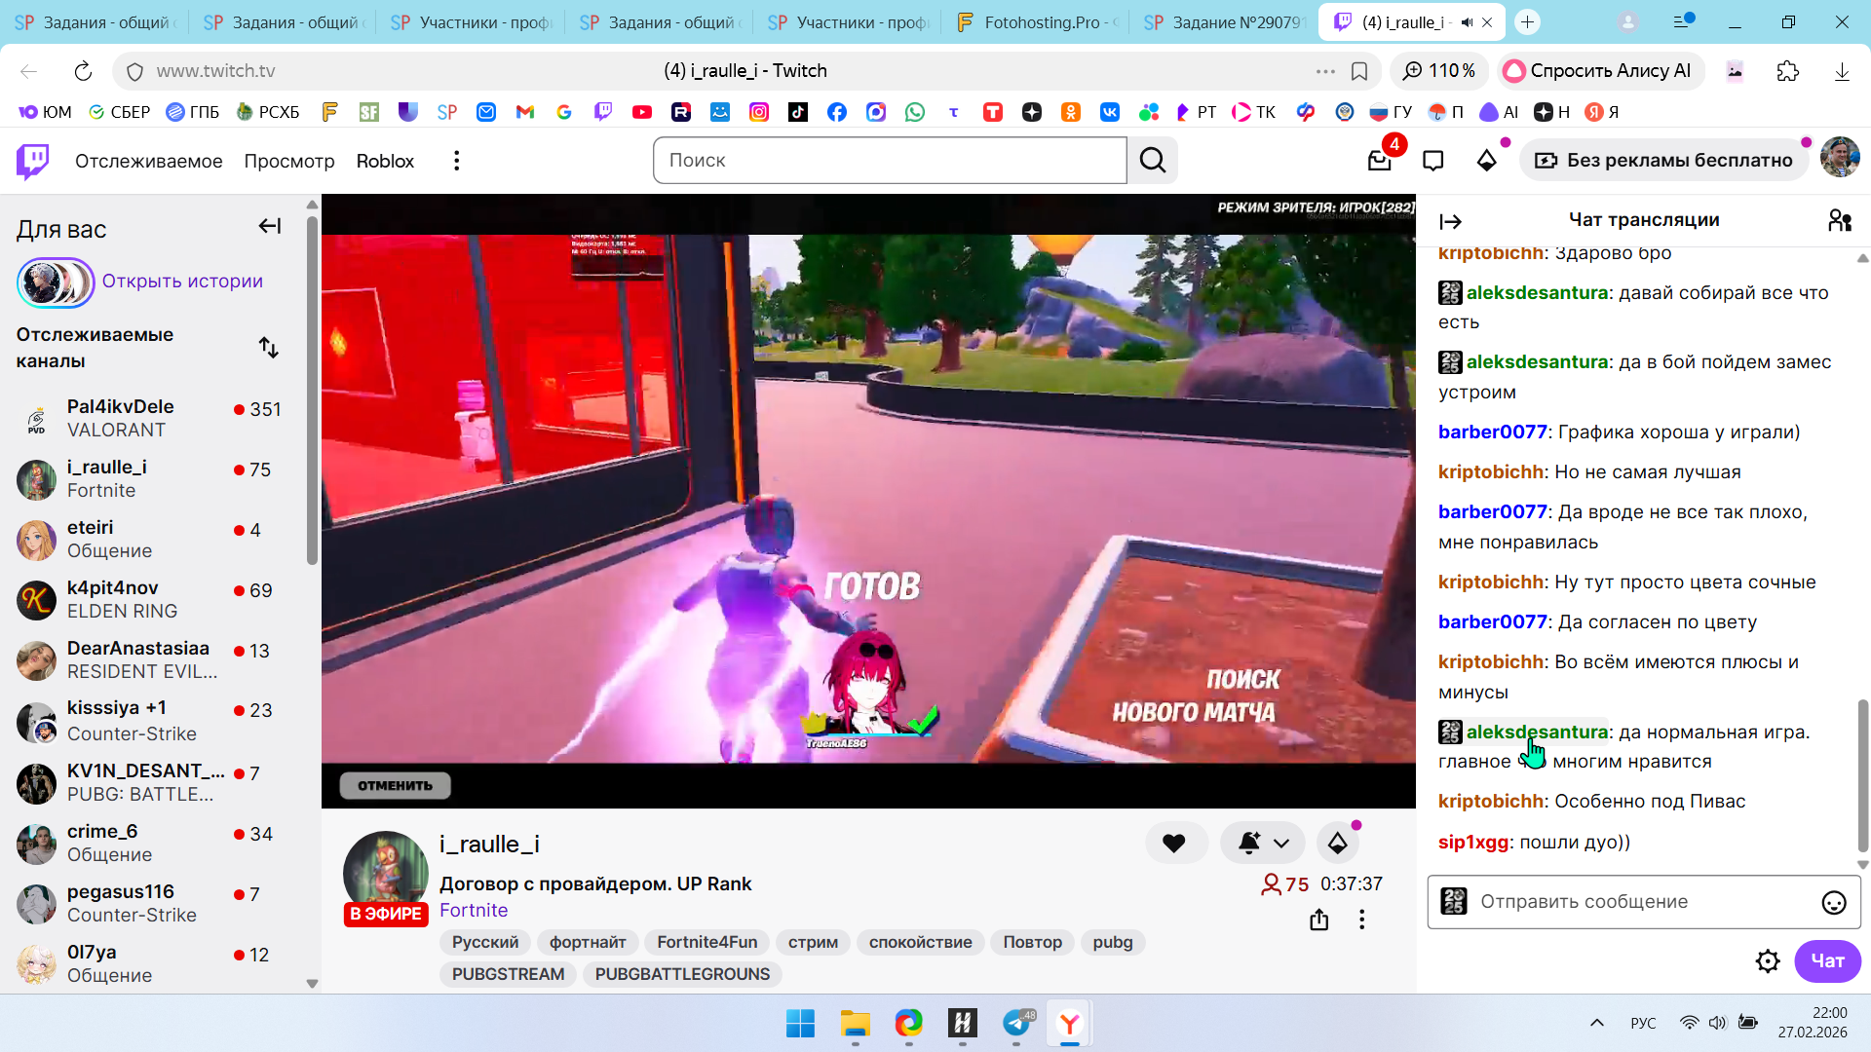Click the Bits diamond icon in header
The image size is (1871, 1052).
(1486, 161)
